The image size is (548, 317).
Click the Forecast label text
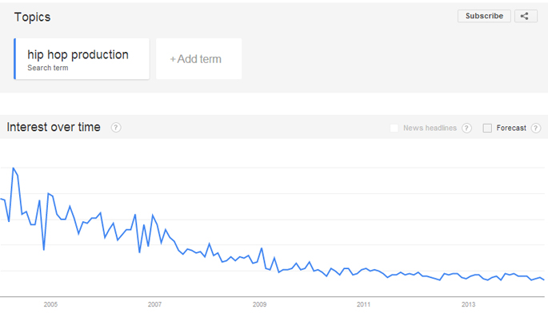click(511, 128)
